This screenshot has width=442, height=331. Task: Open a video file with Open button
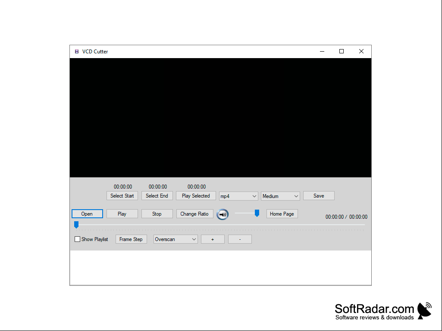pos(87,214)
